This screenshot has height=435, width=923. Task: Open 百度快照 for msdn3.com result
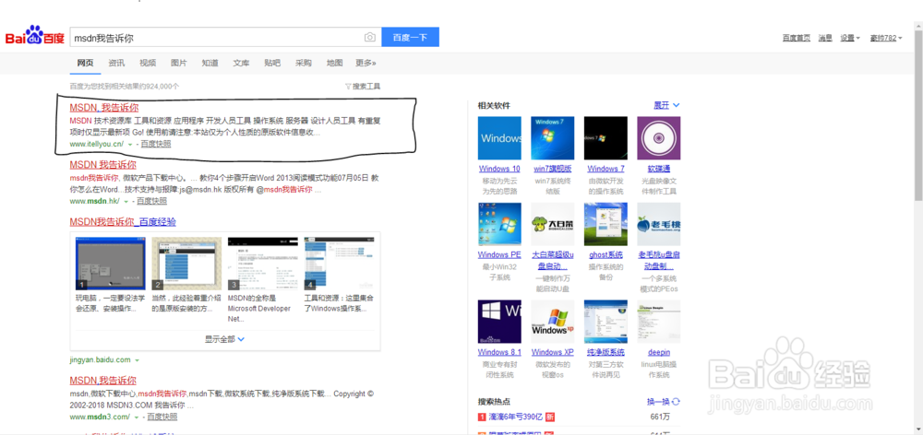[162, 417]
